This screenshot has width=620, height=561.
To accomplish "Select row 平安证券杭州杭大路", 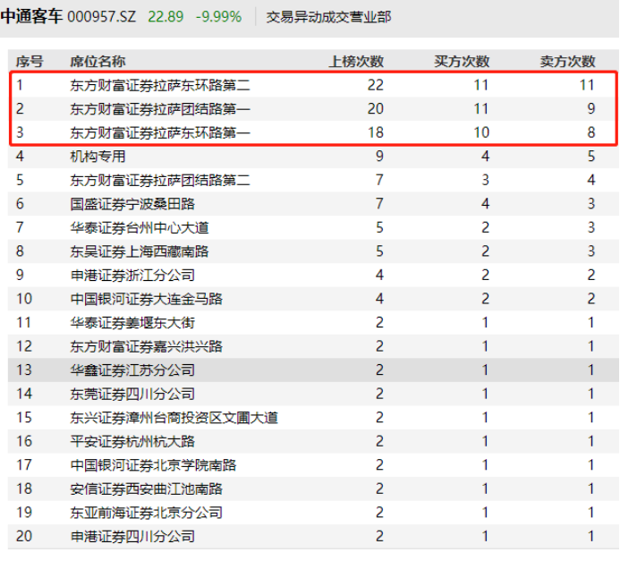I will tap(313, 441).
